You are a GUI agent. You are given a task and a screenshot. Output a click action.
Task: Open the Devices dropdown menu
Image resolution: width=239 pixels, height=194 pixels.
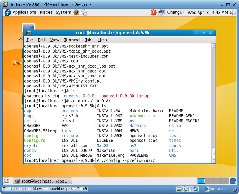coord(83,4)
